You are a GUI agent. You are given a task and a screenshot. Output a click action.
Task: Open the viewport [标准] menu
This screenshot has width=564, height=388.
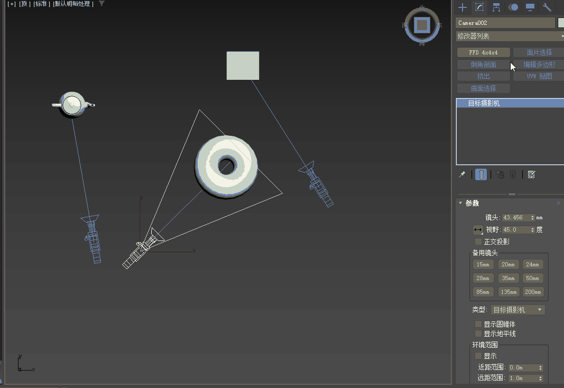pyautogui.click(x=41, y=4)
